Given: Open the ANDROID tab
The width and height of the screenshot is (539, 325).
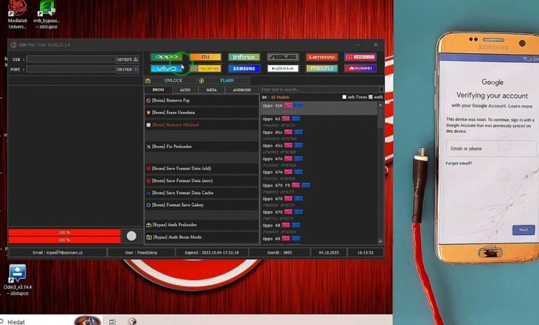Looking at the screenshot, I should (x=242, y=90).
